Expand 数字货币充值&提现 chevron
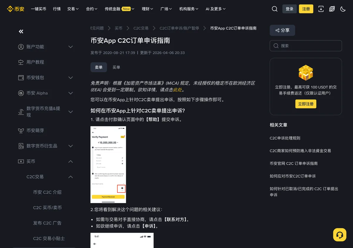Screen dimensions: 353x248 pyautogui.click(x=71, y=112)
